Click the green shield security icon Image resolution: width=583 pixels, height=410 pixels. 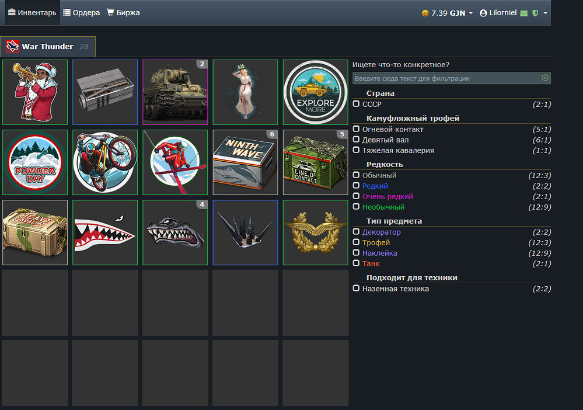coord(535,13)
